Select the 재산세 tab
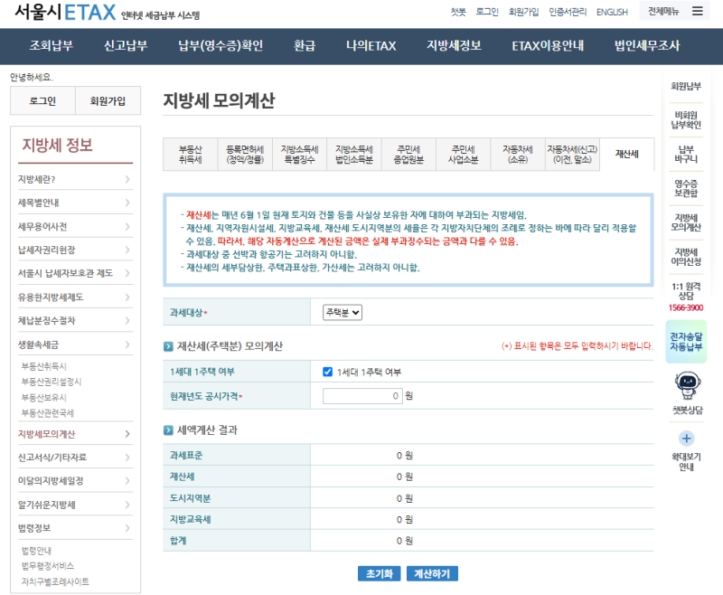This screenshot has width=723, height=595. tap(626, 155)
